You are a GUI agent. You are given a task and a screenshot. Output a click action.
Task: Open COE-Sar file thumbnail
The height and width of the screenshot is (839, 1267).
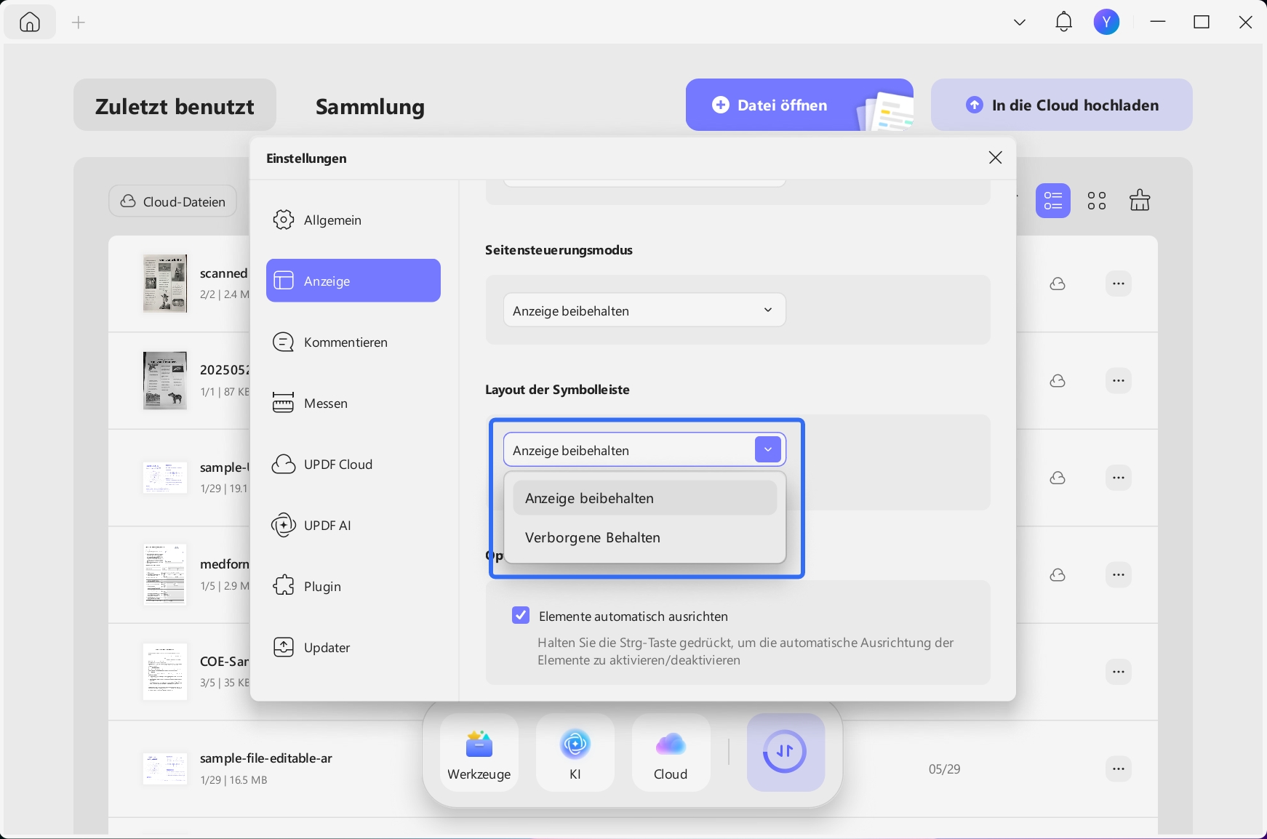coord(165,671)
